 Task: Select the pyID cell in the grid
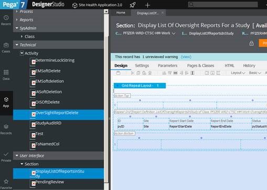pyautogui.click(x=121, y=126)
